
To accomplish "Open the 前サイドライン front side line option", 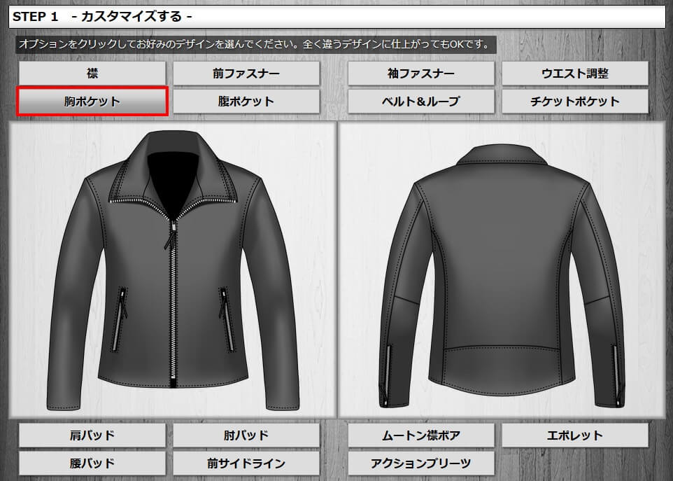I will (246, 463).
